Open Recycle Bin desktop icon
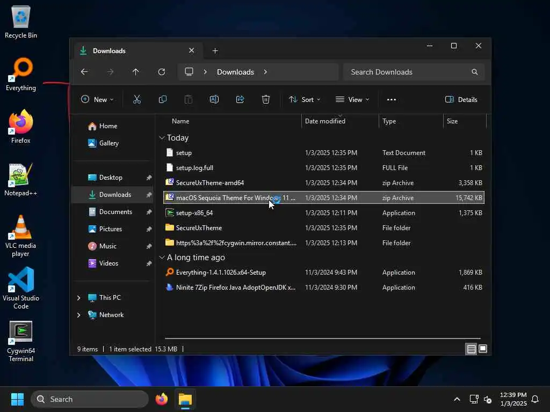Viewport: 550px width, 412px height. tap(21, 22)
